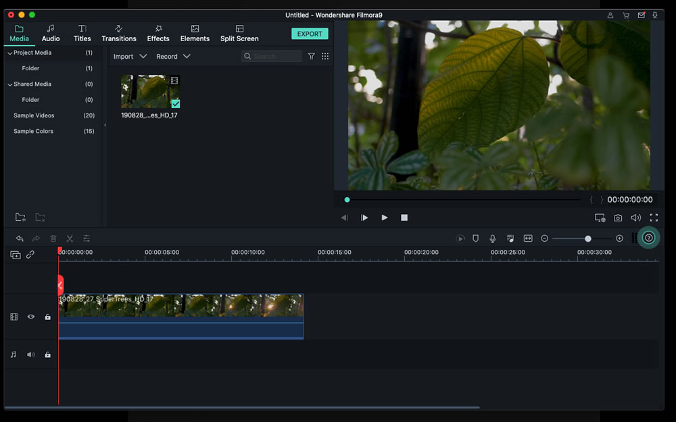Click the audio track music icon

click(14, 354)
